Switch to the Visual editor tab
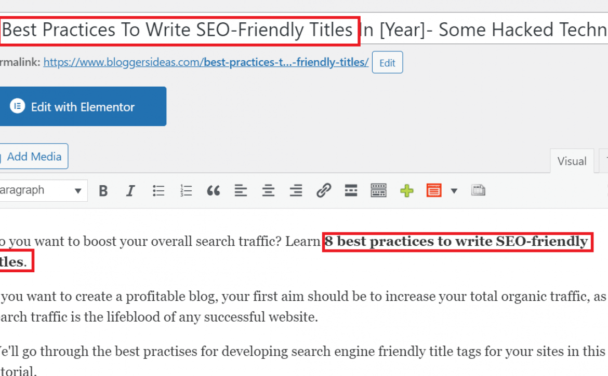The image size is (608, 376). (572, 161)
